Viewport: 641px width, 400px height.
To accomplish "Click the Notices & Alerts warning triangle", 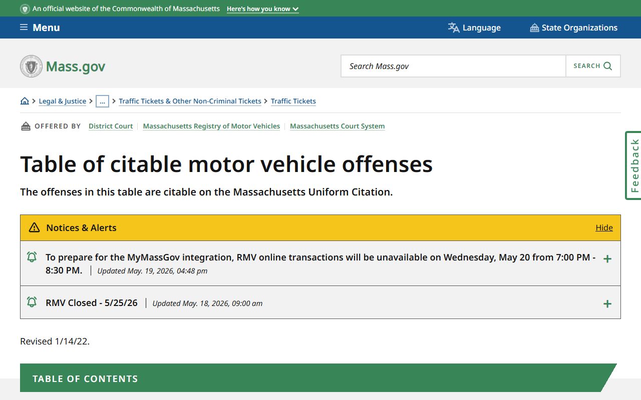I will click(x=34, y=227).
